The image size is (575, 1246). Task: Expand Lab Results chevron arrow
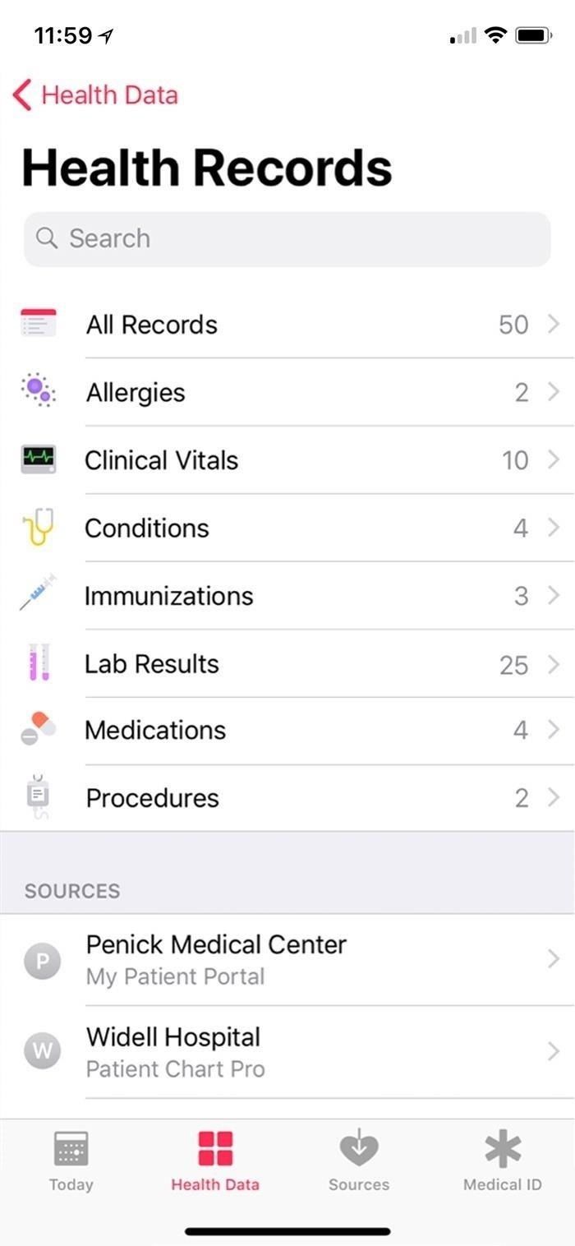[x=554, y=663]
